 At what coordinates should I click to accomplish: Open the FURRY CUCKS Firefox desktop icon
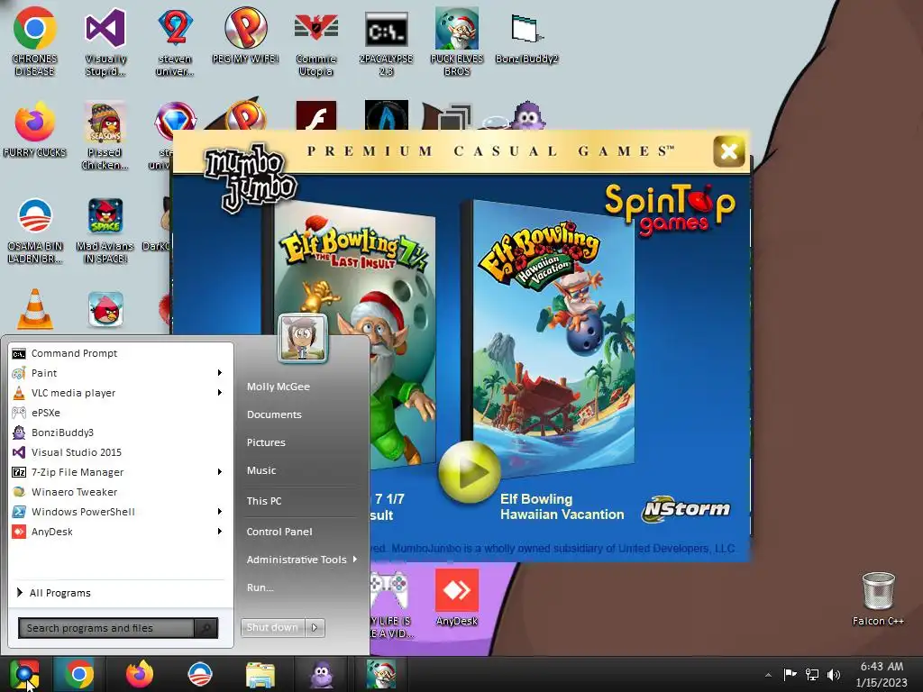35,130
